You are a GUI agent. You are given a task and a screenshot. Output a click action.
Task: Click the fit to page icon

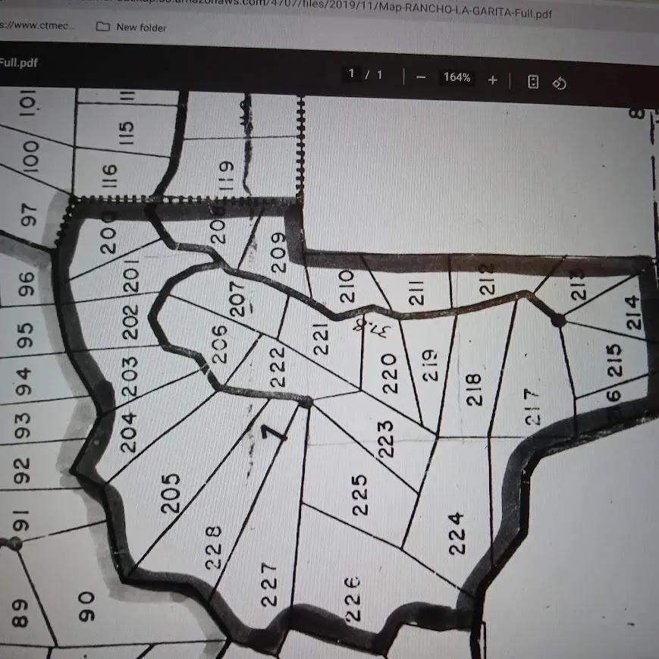pos(533,82)
